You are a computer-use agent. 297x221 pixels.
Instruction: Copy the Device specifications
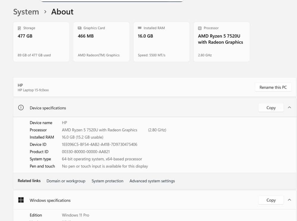pyautogui.click(x=271, y=108)
